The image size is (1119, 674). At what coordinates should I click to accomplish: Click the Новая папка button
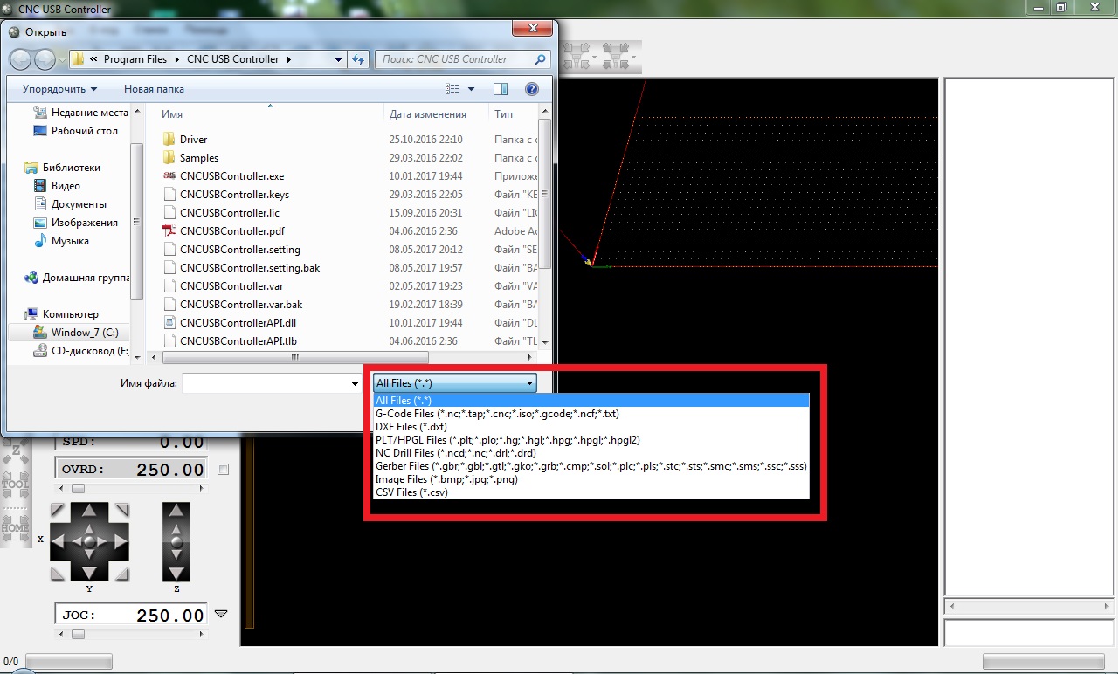[154, 89]
